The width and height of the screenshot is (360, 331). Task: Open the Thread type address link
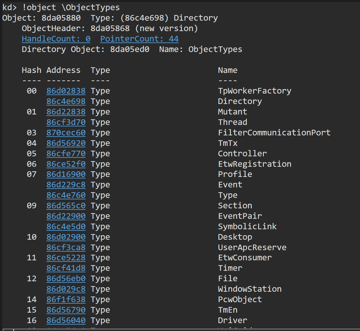point(66,122)
